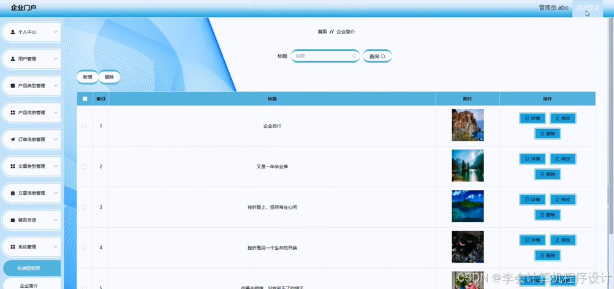The height and width of the screenshot is (289, 614).
Task: Click the 标题 column header
Action: tap(272, 99)
